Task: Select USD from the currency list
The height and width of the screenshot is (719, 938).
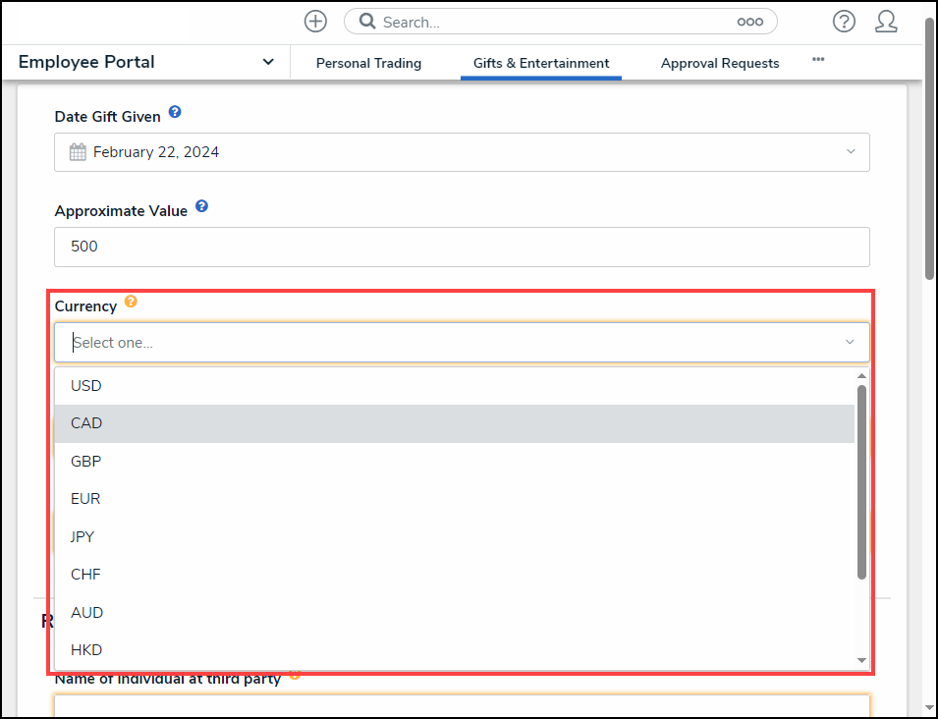Action: [x=86, y=386]
